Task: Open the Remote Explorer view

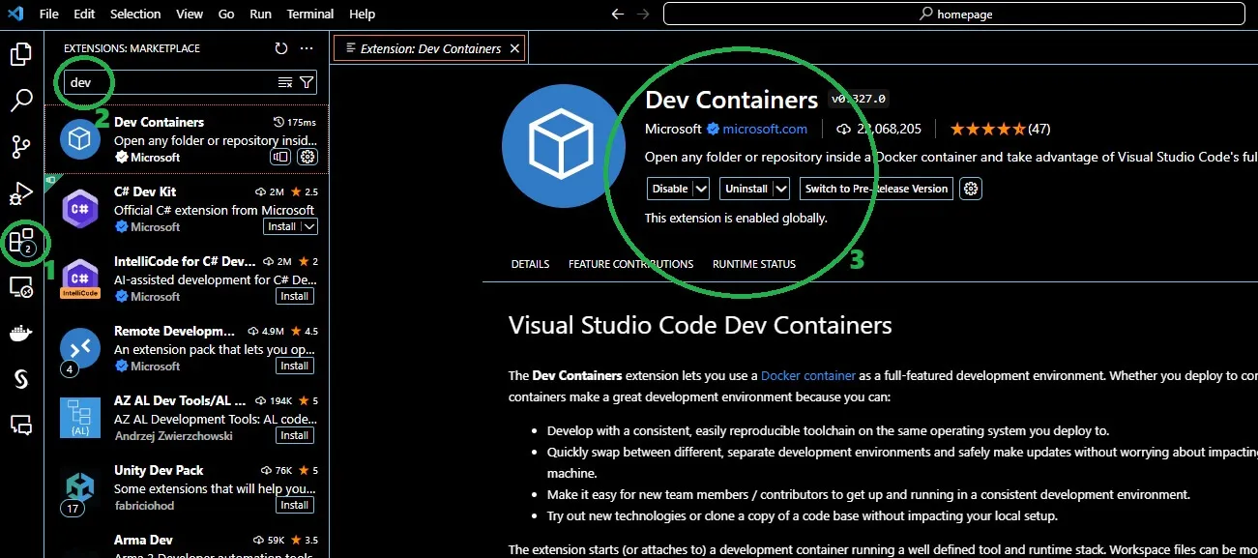Action: [22, 286]
